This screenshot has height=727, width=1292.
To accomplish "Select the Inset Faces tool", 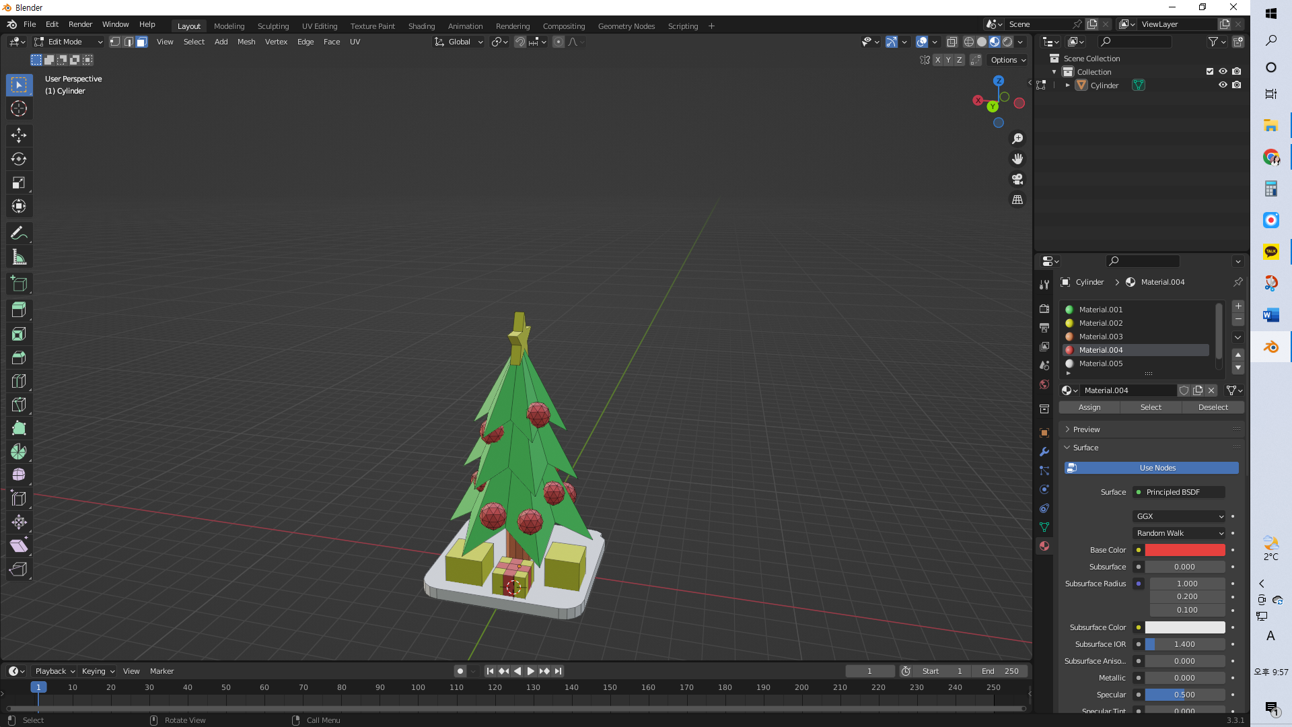I will [x=19, y=334].
